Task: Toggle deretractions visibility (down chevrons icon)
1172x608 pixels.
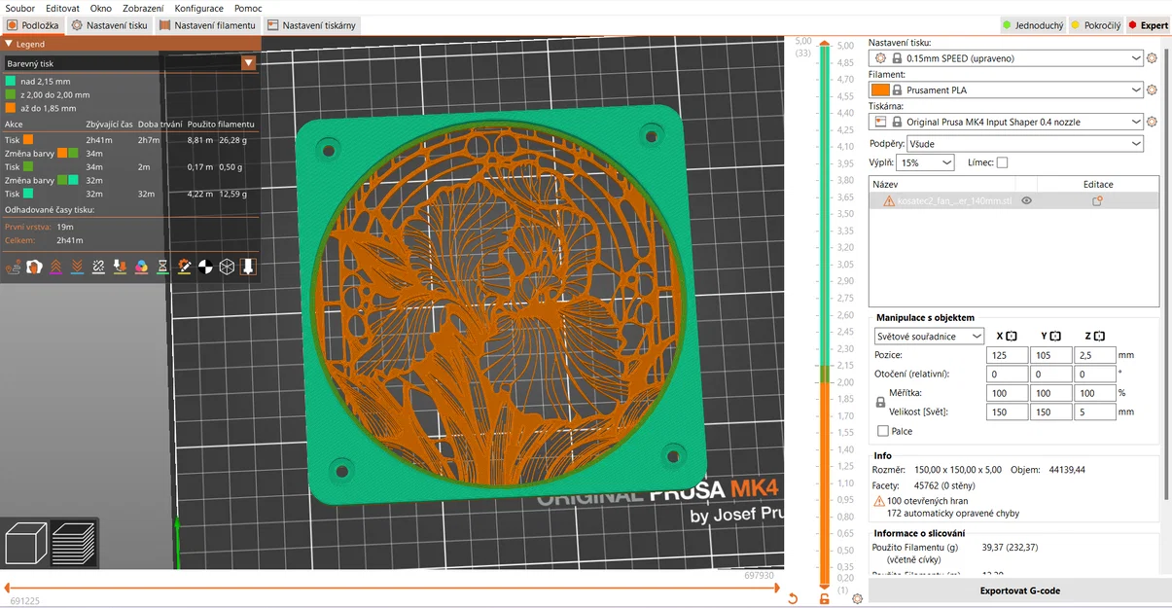Action: [77, 267]
